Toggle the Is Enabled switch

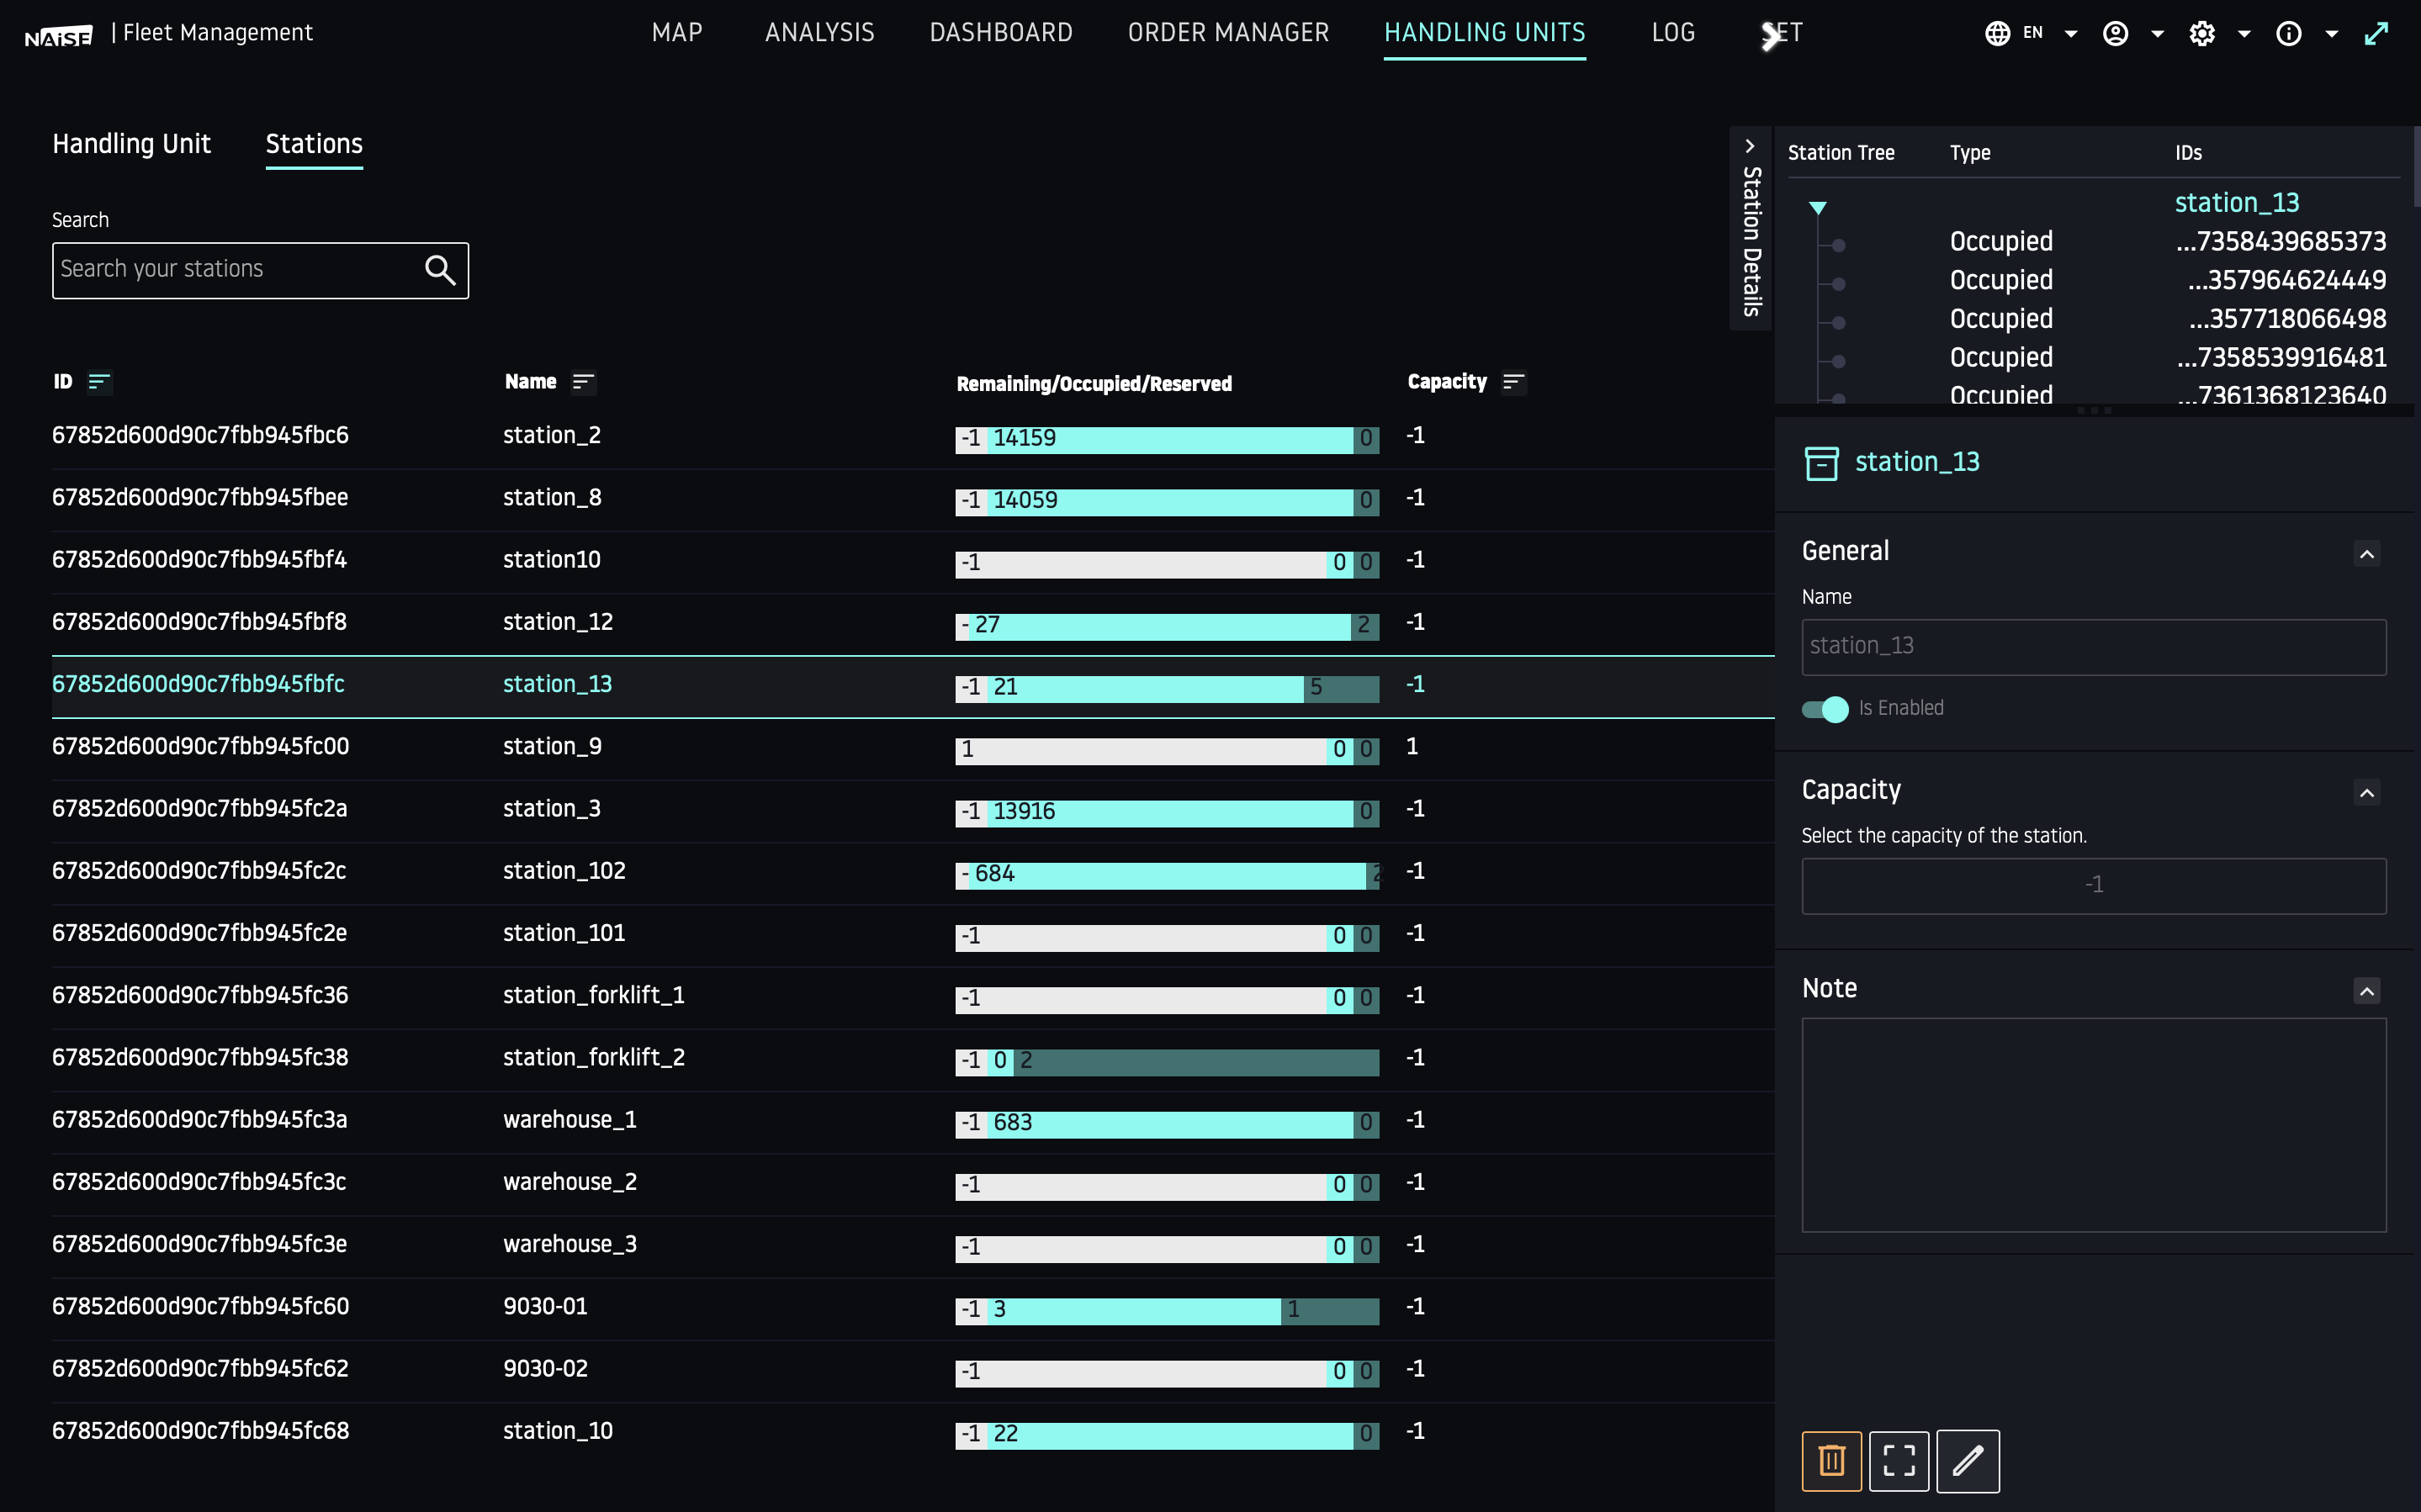coord(1825,709)
